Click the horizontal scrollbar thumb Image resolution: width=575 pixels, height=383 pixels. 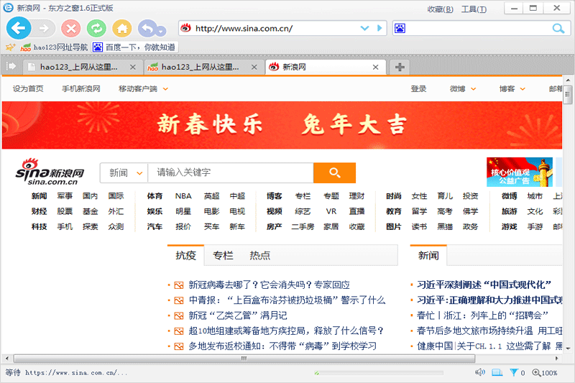(x=244, y=359)
